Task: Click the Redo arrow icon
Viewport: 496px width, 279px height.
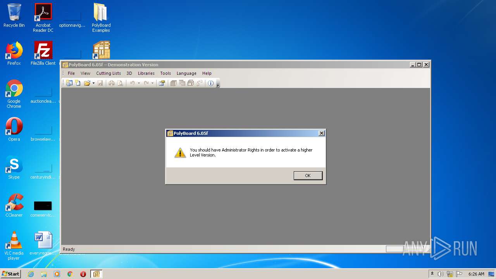Action: click(x=146, y=83)
